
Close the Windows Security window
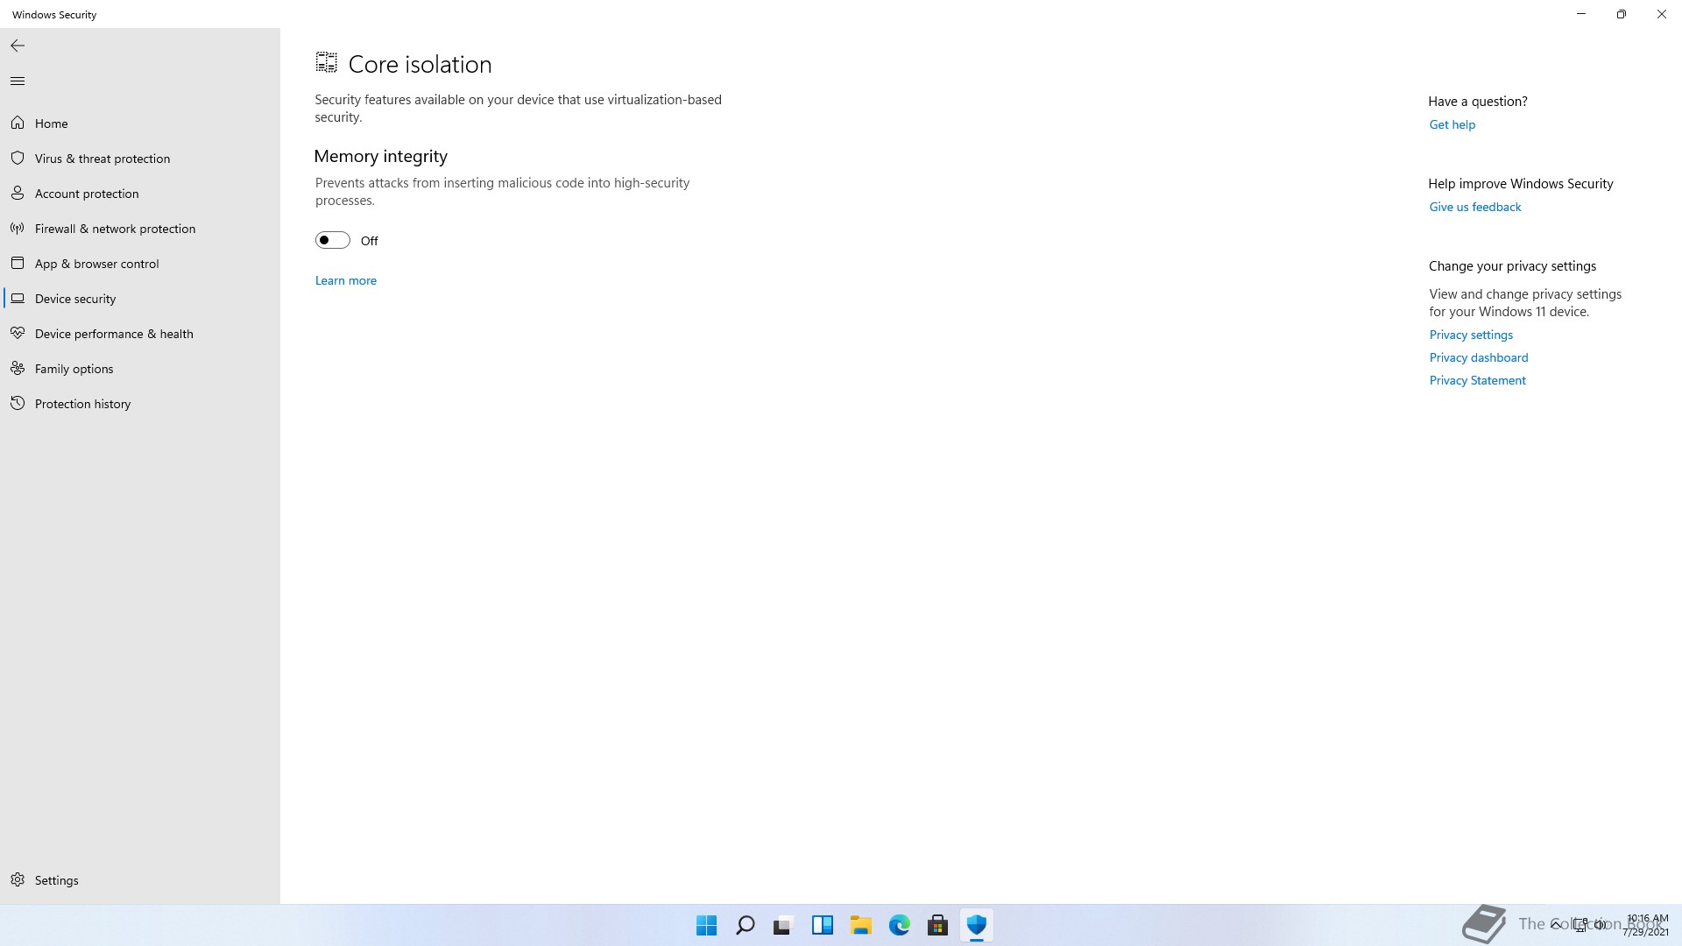point(1662,14)
